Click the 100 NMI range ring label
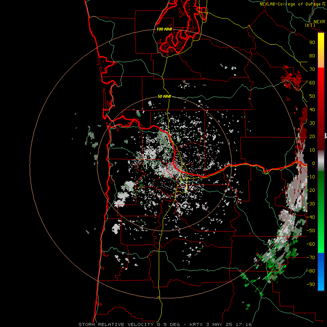Viewport: 327px width, 327px height. [x=164, y=29]
